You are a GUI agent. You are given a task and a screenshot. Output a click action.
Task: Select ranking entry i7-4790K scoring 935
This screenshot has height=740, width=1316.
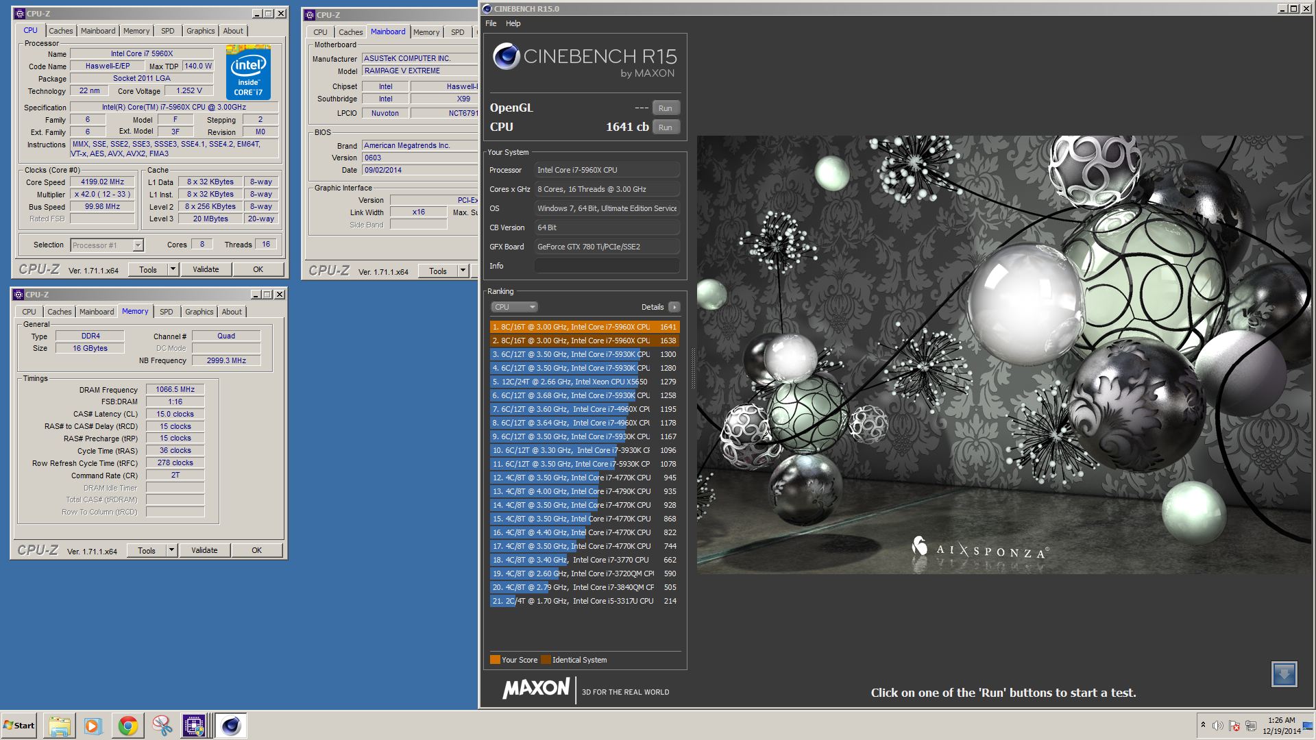(x=585, y=491)
